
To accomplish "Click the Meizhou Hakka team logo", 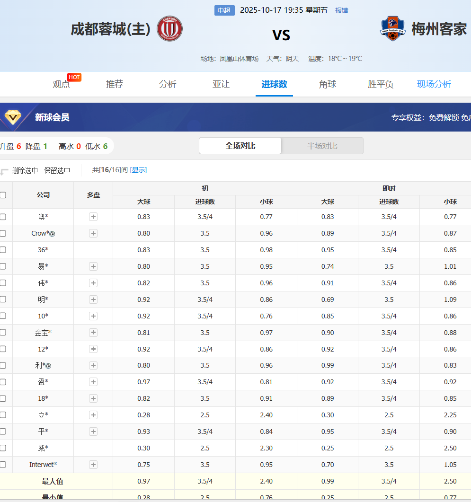I will pos(392,28).
